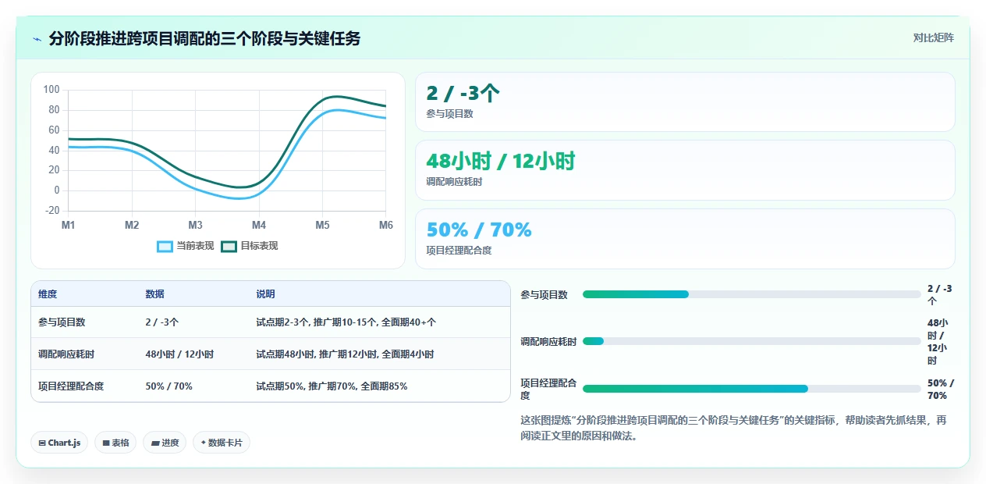
Task: Select the 2 / -3个 data card
Action: click(x=685, y=102)
